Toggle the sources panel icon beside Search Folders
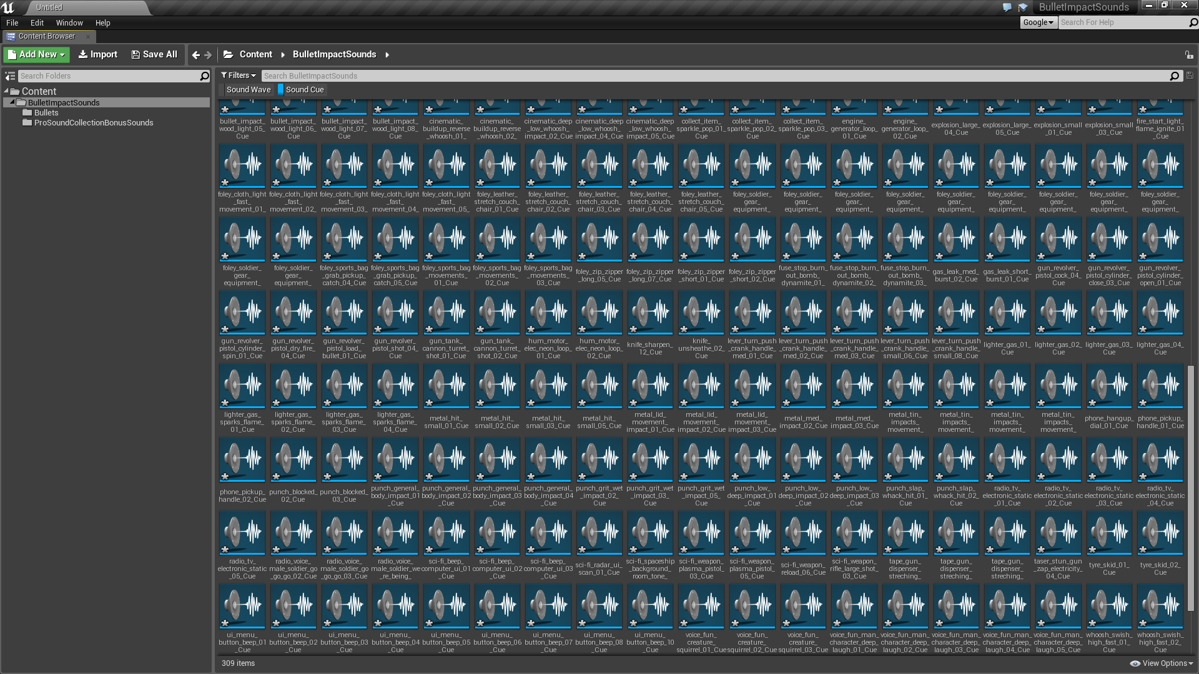1199x674 pixels. [10, 76]
